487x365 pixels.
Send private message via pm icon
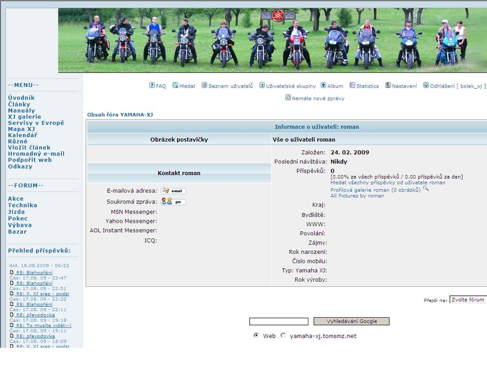[173, 202]
